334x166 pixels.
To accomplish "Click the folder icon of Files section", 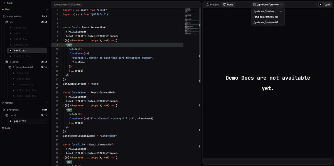I will [3, 9].
